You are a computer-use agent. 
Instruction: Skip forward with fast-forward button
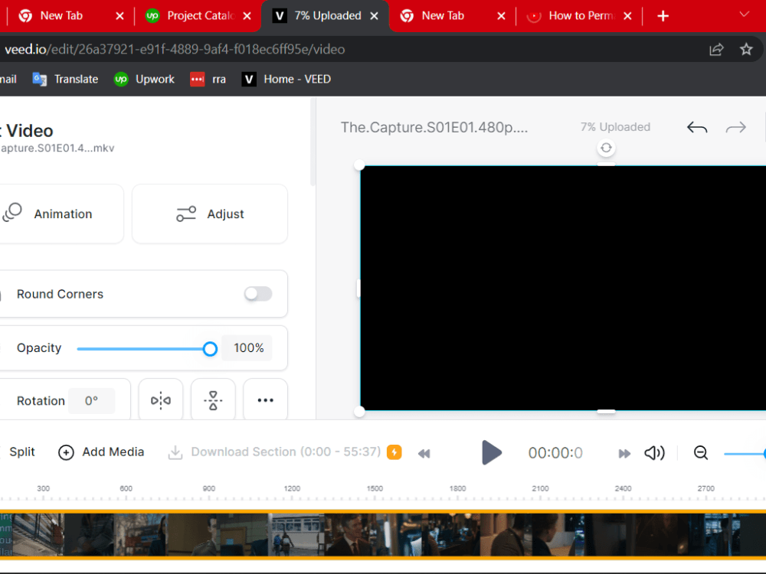point(624,453)
